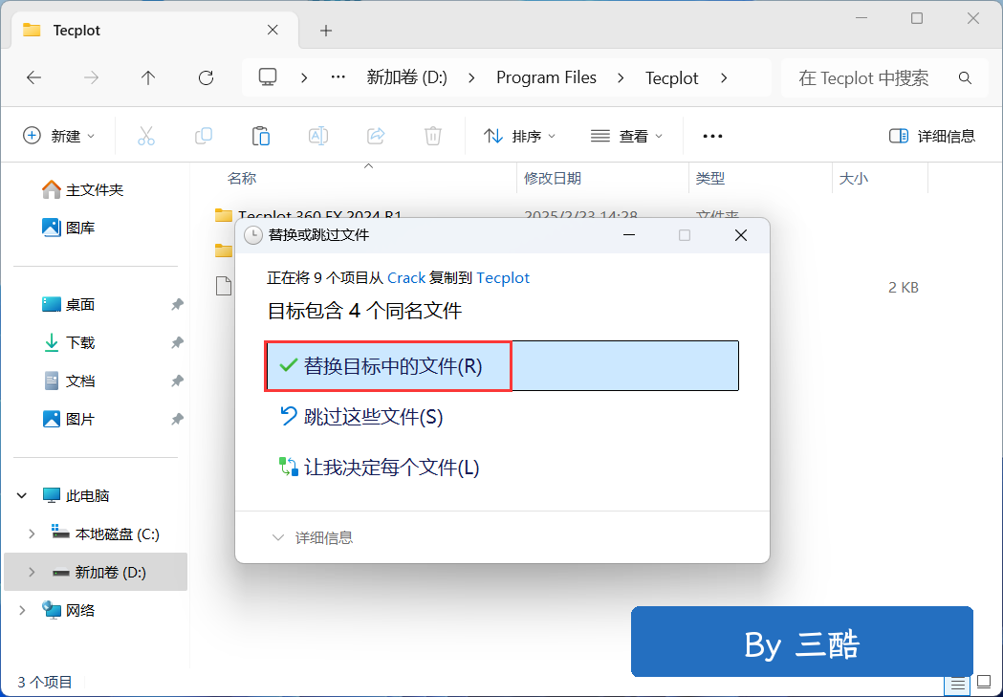Expand 详细信息 in the replace dialog
1003x697 pixels.
pos(313,537)
